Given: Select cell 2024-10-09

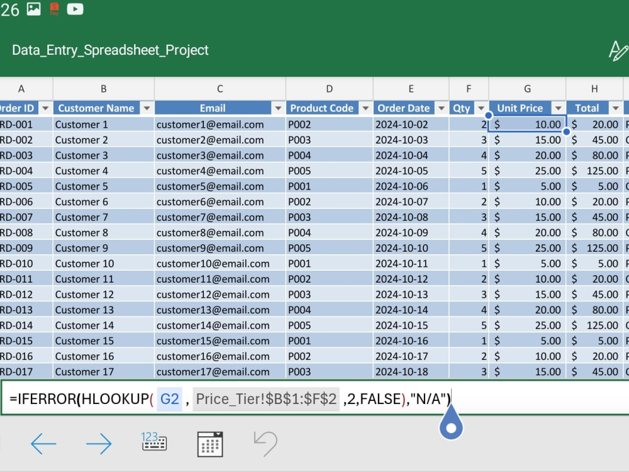Looking at the screenshot, I should (x=411, y=233).
